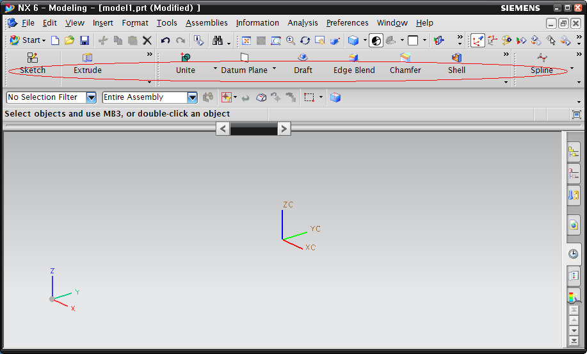Screen dimensions: 587x354
Task: Open the Roles sidebar tab
Action: coord(573,276)
